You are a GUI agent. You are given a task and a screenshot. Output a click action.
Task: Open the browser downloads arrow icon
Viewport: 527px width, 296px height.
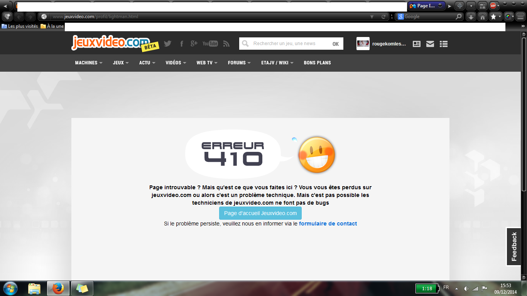pos(471,17)
